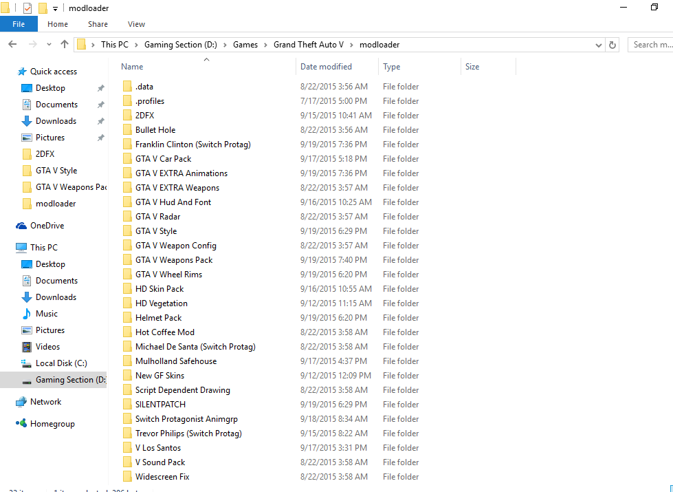673x492 pixels.
Task: Select This PC in navigation pane
Action: point(43,248)
